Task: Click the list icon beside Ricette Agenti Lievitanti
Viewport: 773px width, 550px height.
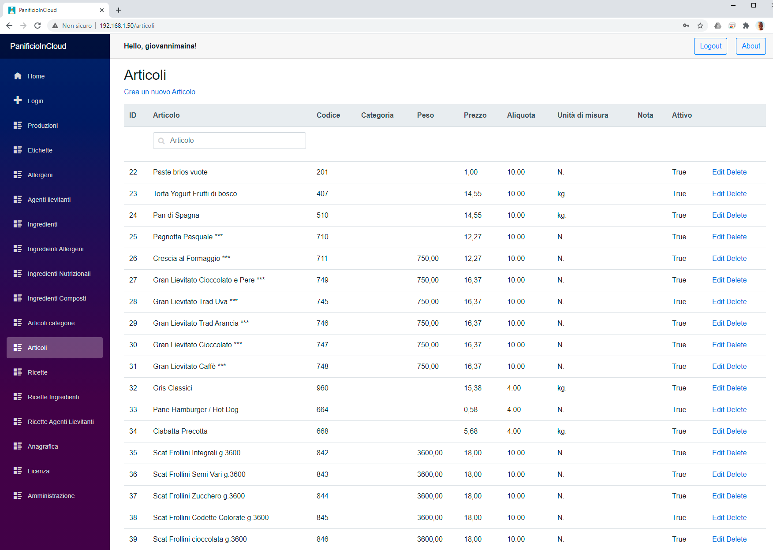Action: tap(18, 421)
